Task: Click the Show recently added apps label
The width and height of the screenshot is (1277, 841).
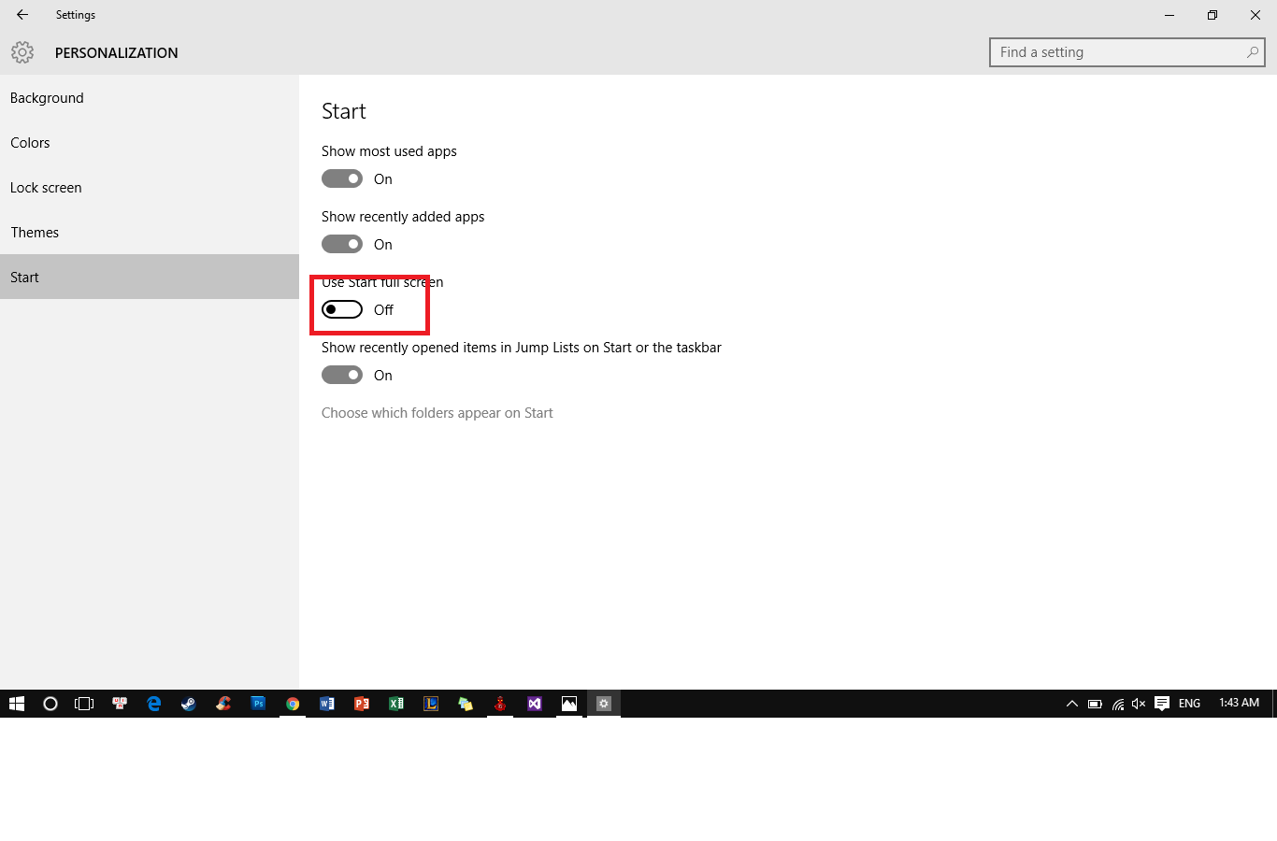Action: tap(403, 217)
